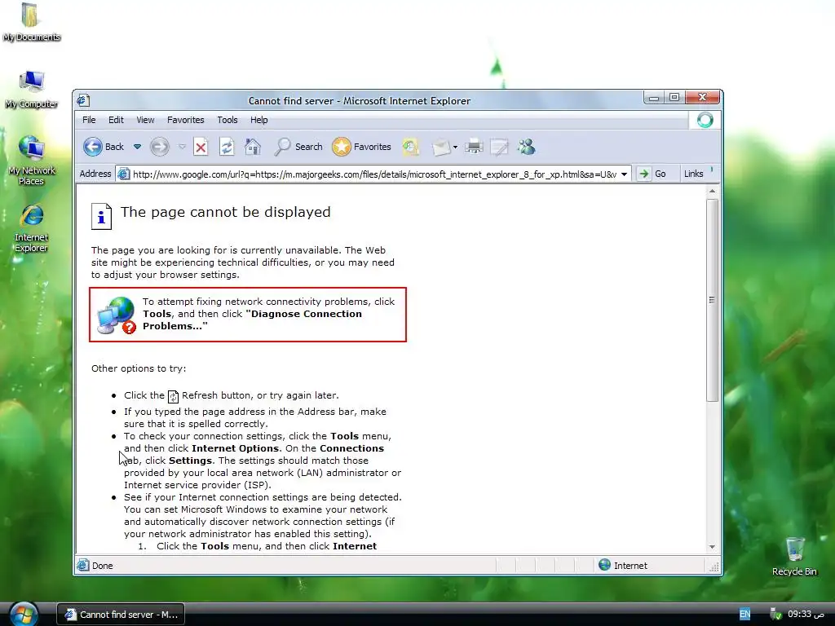
Task: Click the Edit page toolbar icon
Action: [x=499, y=147]
